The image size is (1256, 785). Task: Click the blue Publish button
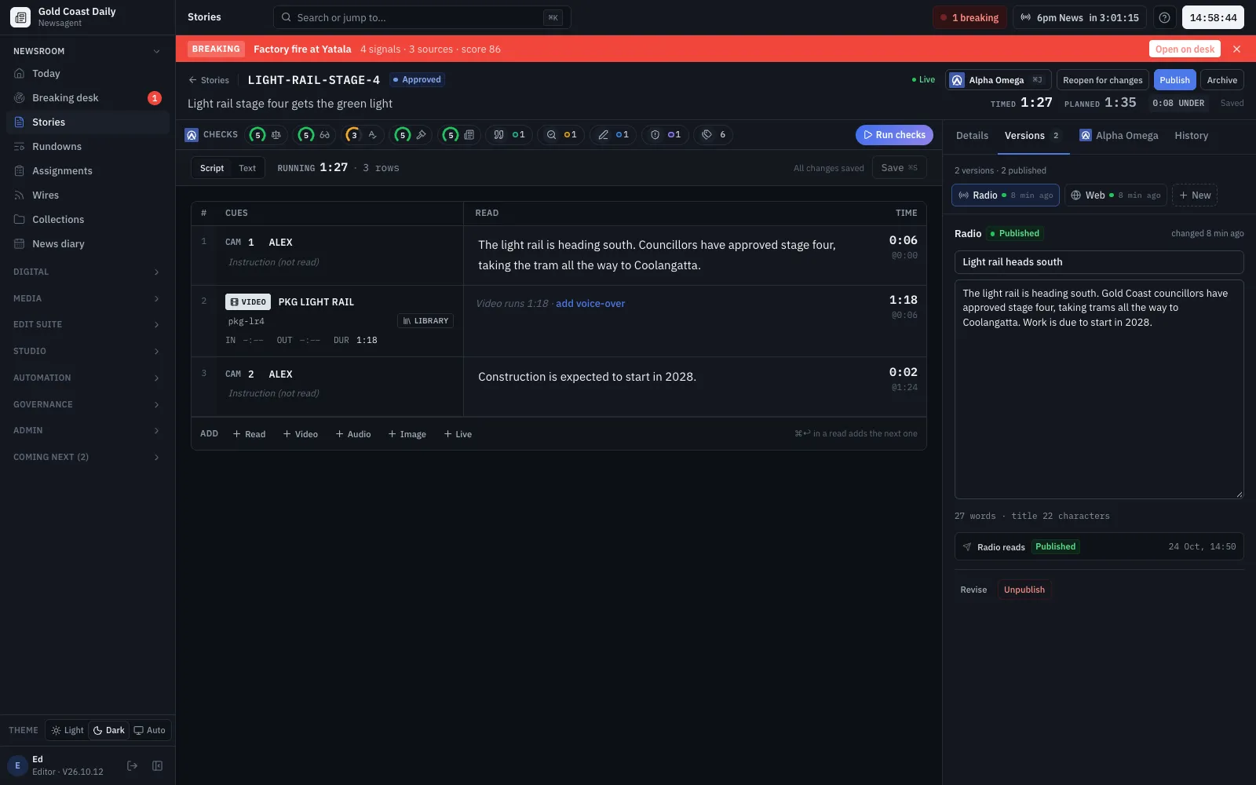click(1174, 80)
